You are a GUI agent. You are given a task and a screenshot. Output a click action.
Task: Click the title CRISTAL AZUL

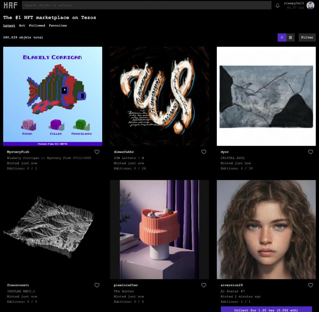pyautogui.click(x=233, y=158)
